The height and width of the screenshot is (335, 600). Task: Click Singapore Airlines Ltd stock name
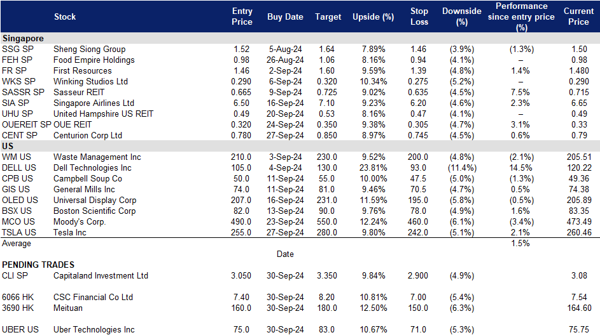click(x=94, y=103)
